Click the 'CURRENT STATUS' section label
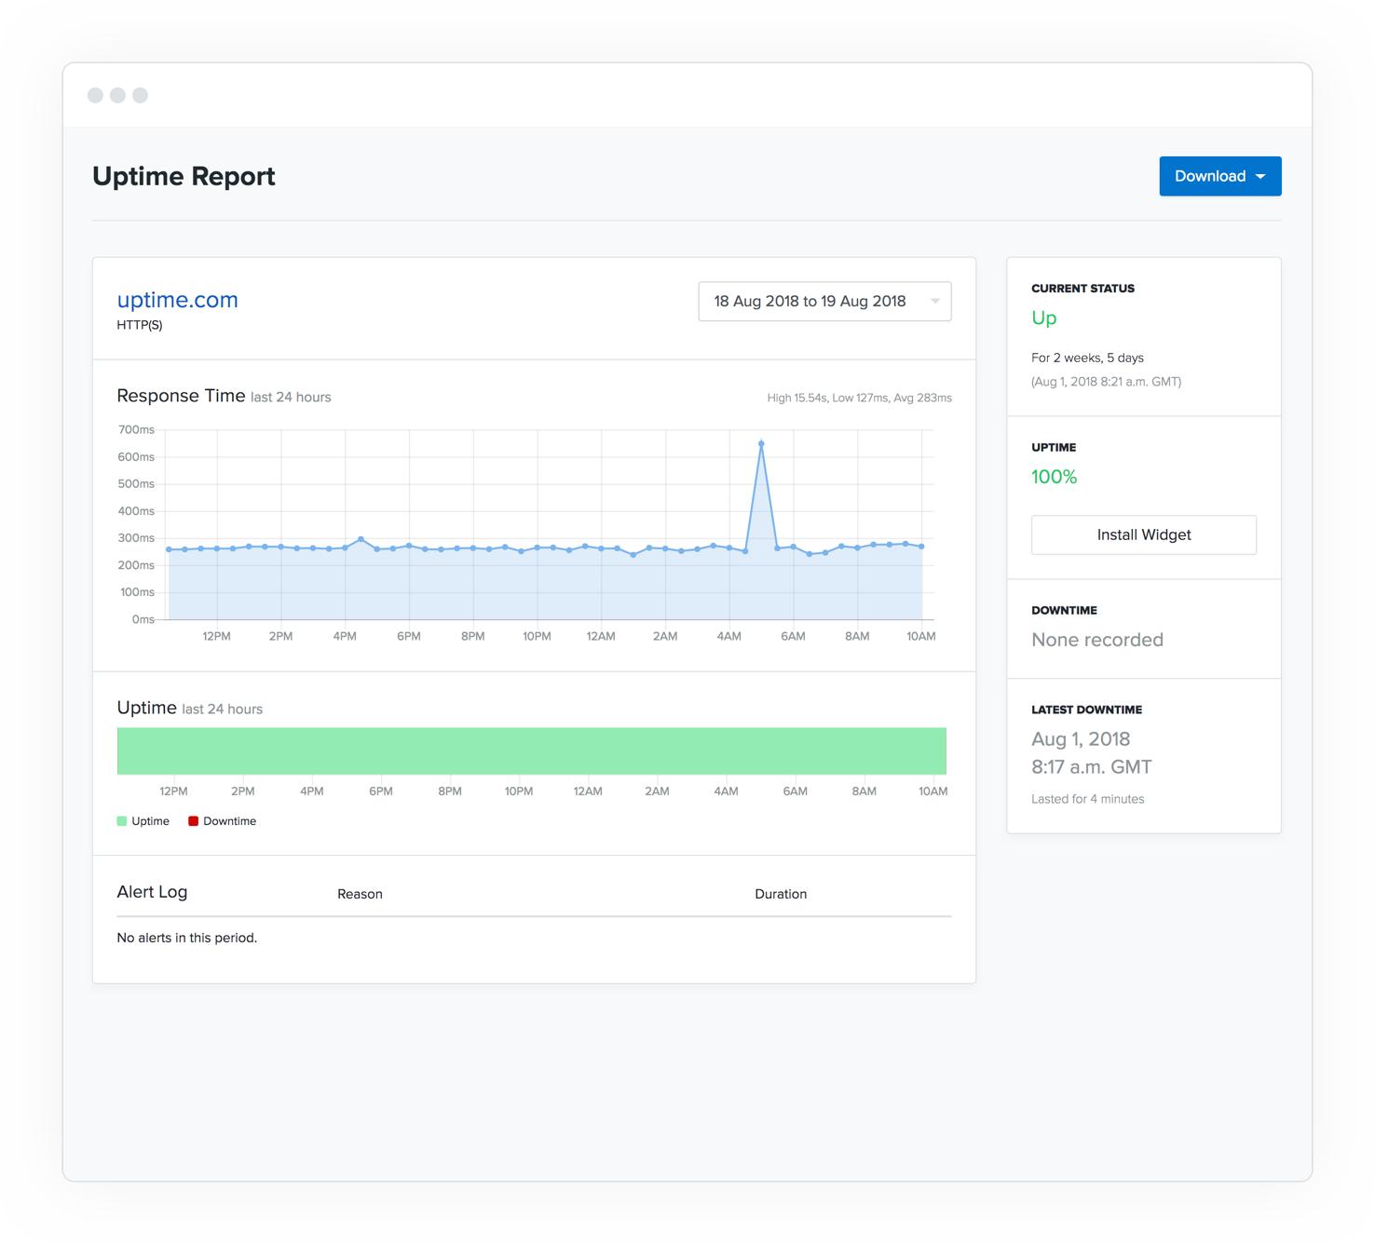Viewport: 1375px width, 1244px height. [1082, 289]
